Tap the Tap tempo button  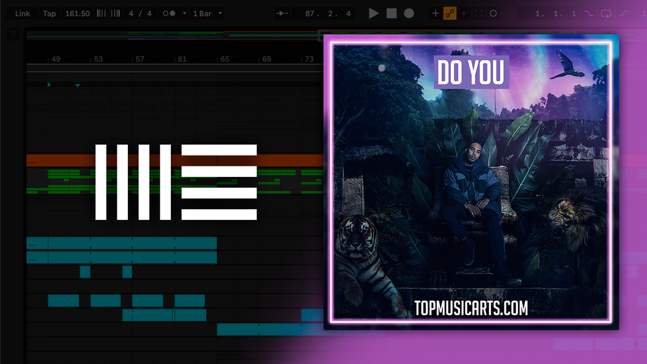click(50, 13)
